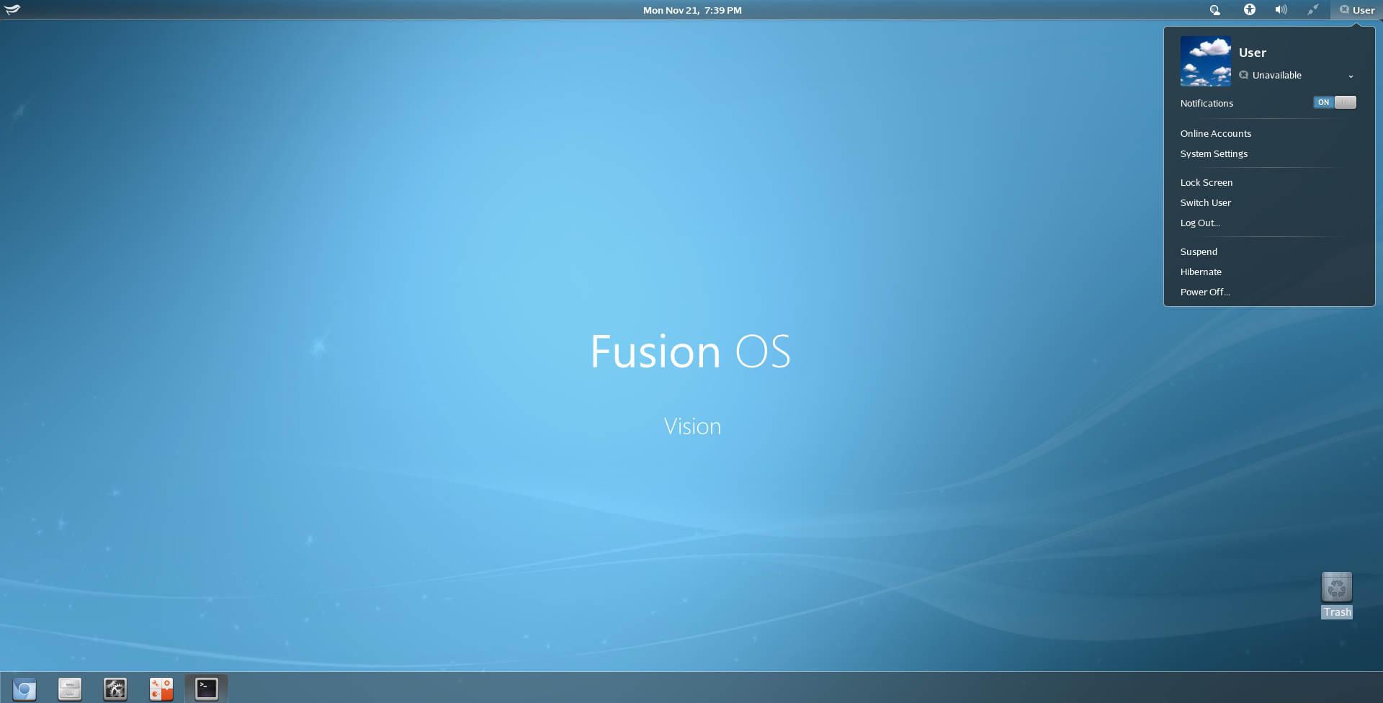
Task: Open the search icon at the top right
Action: [1215, 10]
